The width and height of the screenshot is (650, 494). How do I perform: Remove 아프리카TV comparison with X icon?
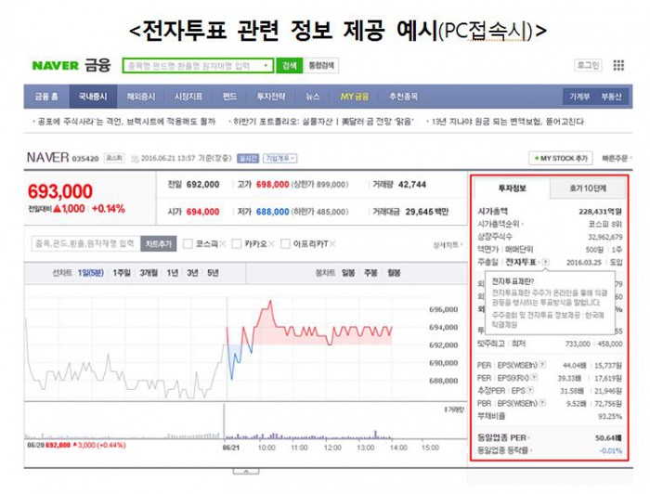[x=332, y=244]
